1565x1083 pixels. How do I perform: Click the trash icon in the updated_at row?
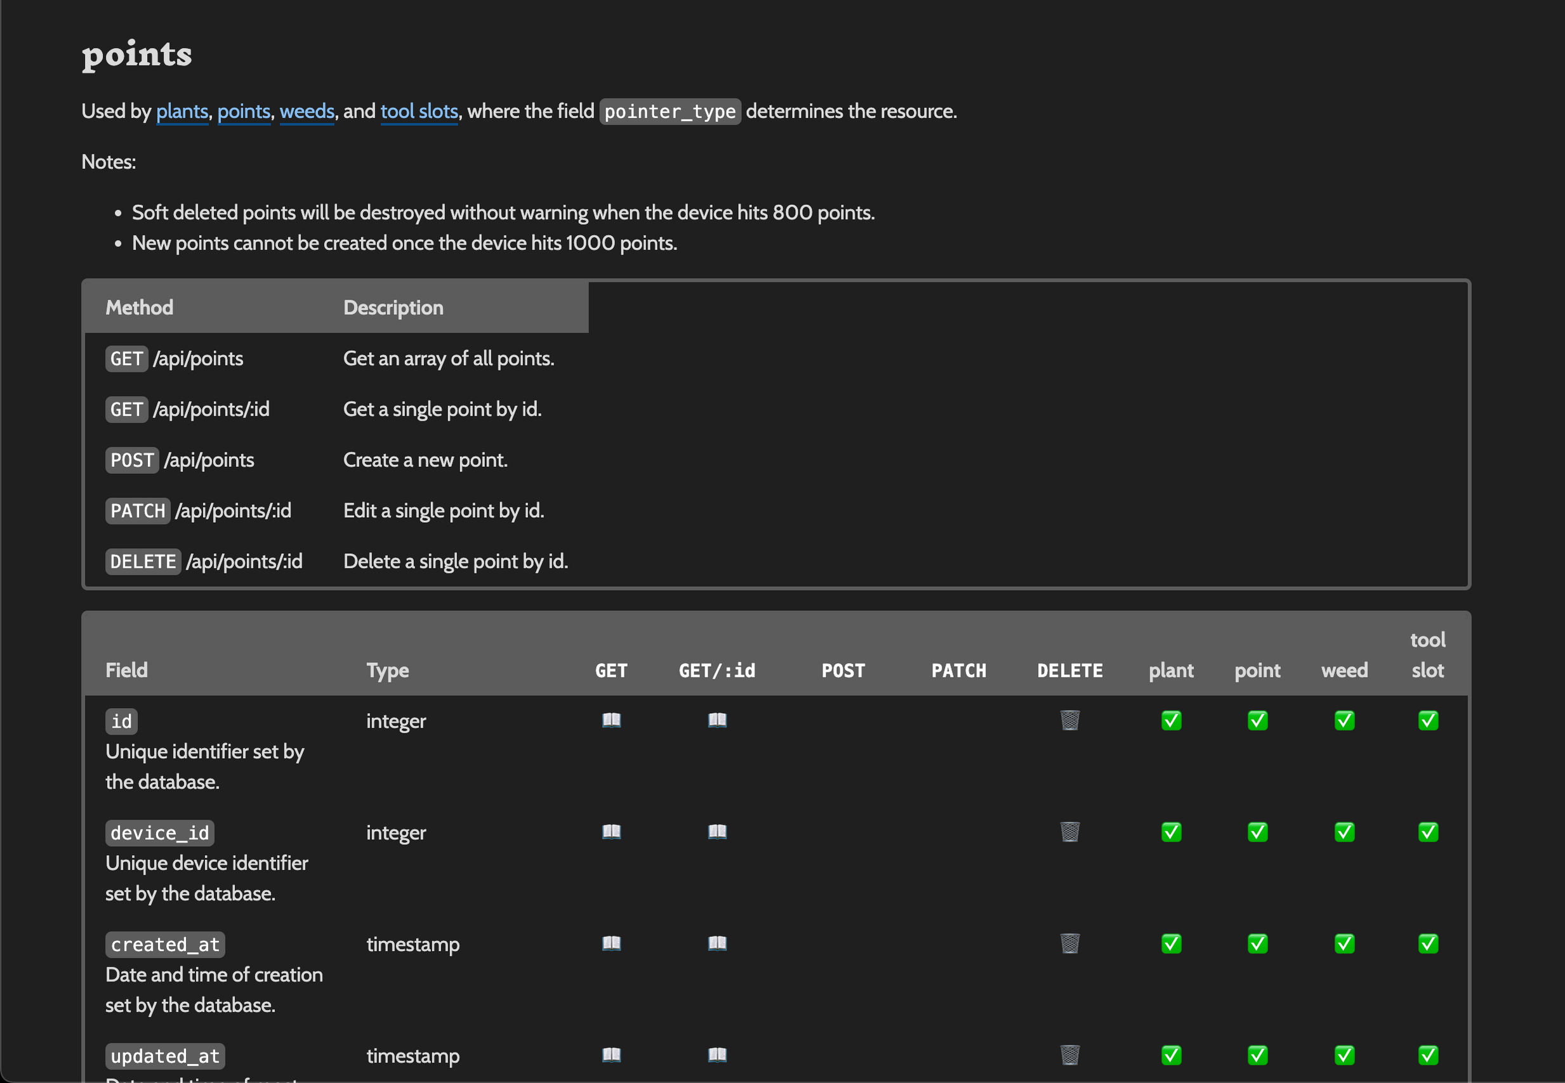(1069, 1055)
